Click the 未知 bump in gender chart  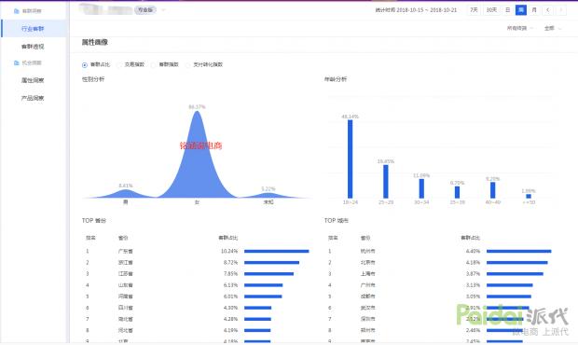(268, 196)
